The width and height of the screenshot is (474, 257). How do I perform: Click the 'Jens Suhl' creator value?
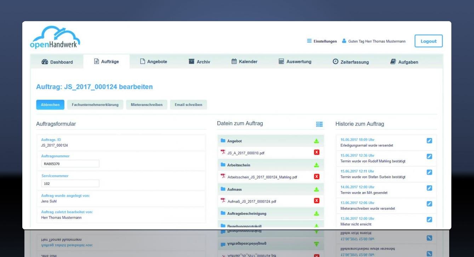point(49,202)
